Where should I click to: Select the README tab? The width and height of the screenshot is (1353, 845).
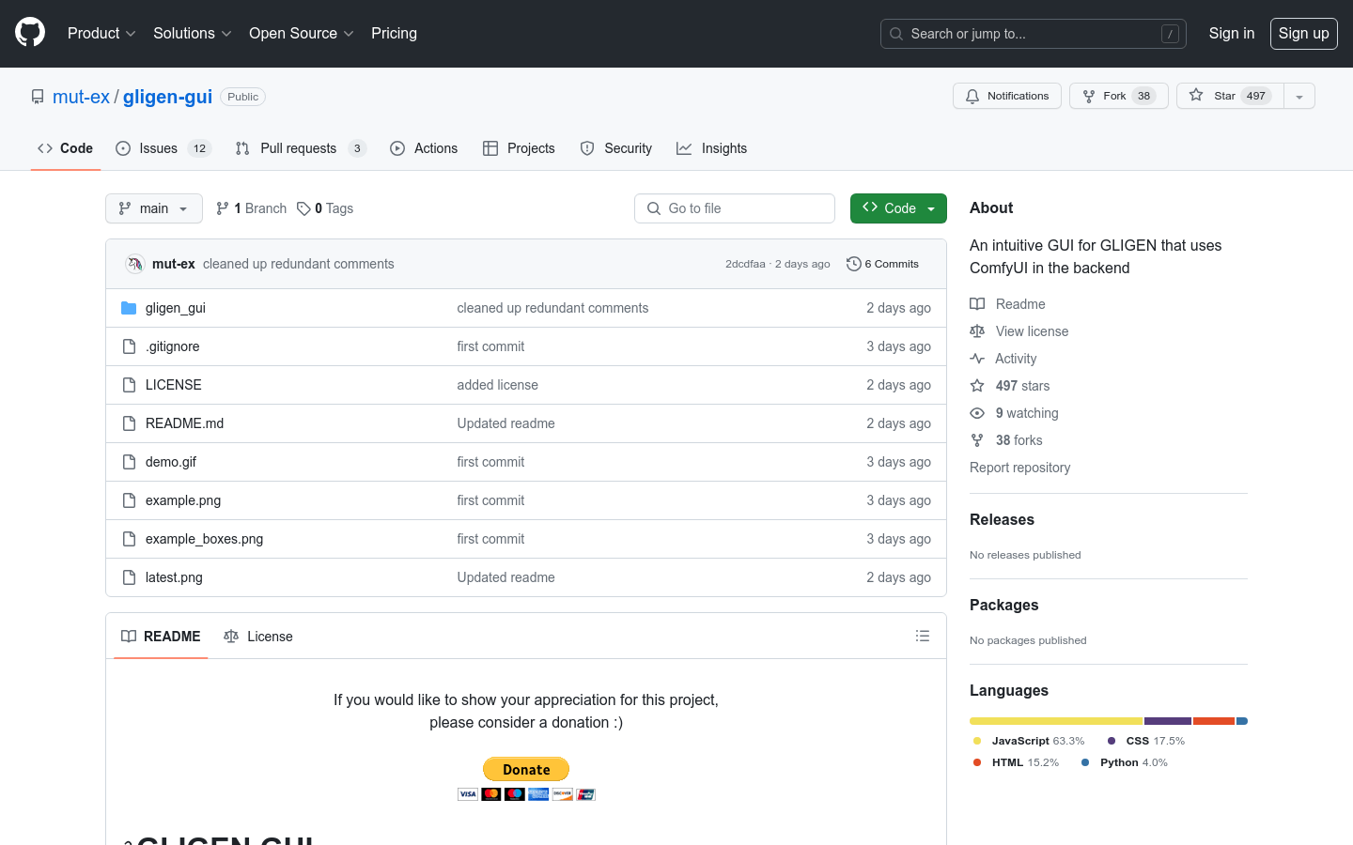point(161,637)
